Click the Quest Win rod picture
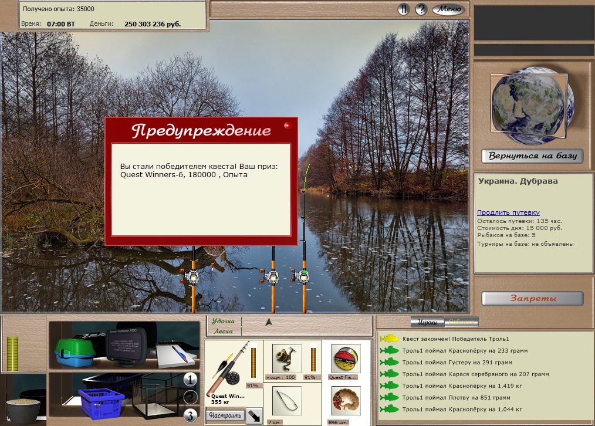Screen dimensions: 595x426 coord(228,367)
